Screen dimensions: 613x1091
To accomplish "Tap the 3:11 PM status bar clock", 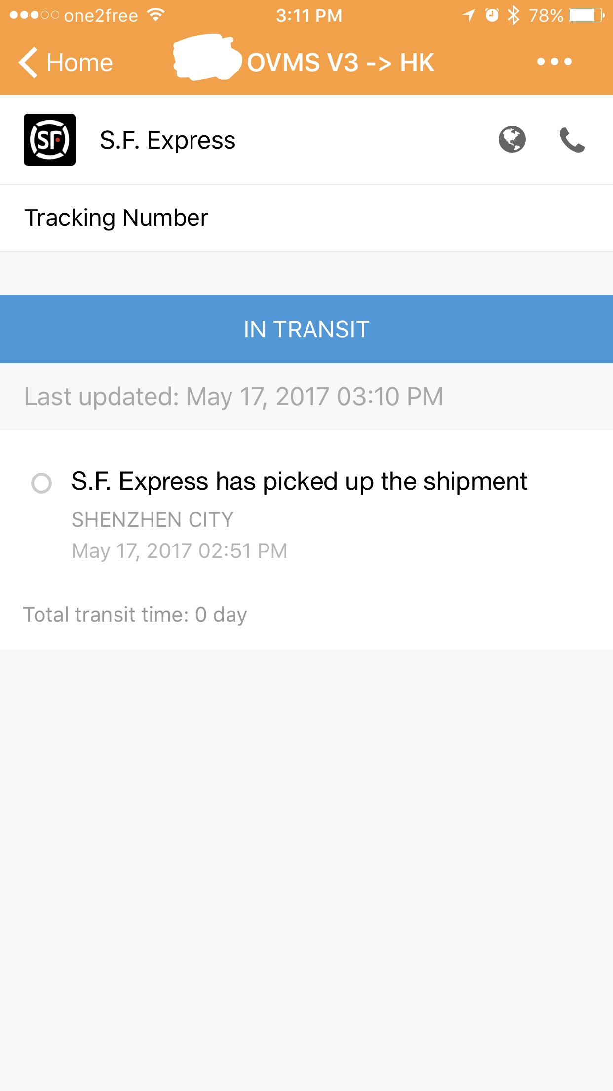I will (309, 16).
